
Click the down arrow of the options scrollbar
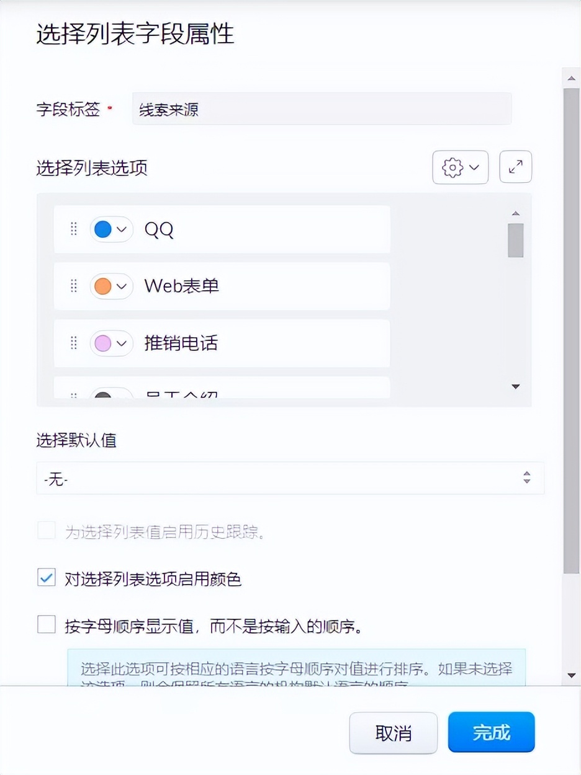pyautogui.click(x=515, y=386)
